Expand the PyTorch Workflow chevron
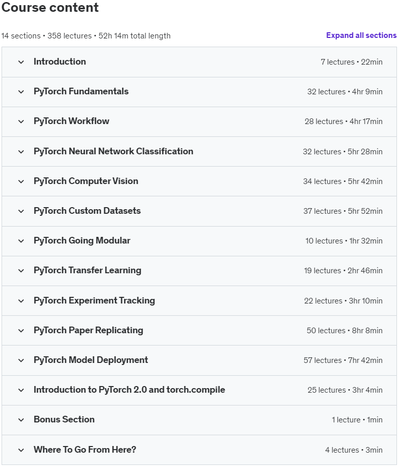This screenshot has height=466, width=398. pyautogui.click(x=21, y=121)
